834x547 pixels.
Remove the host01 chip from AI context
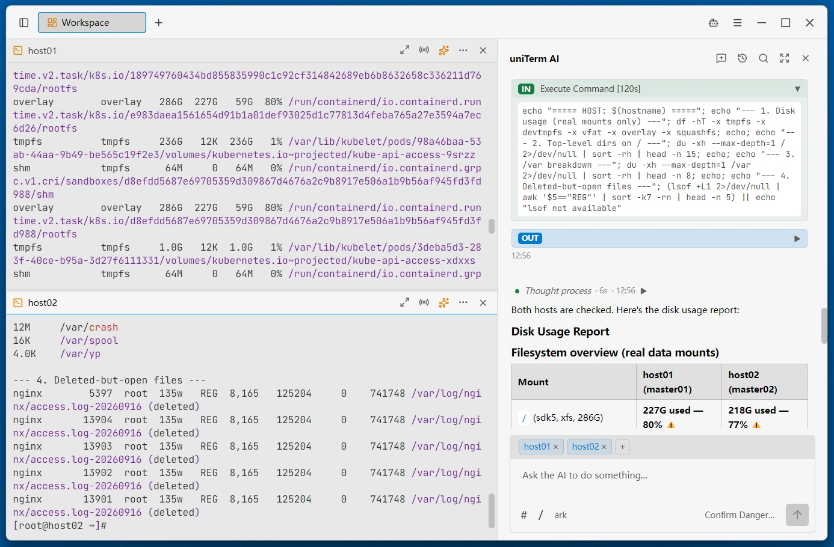tap(556, 447)
